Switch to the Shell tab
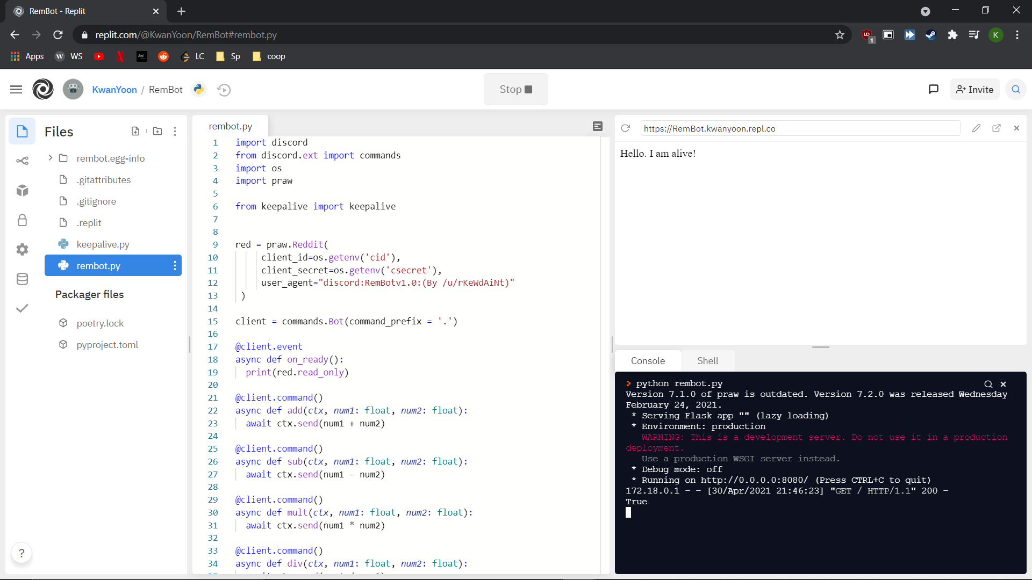Viewport: 1032px width, 580px height. pos(707,360)
